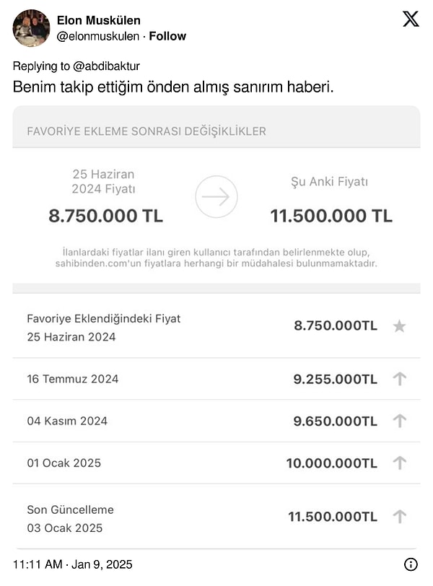Click up-arrow beside 9.650.000TL
The width and height of the screenshot is (433, 586).
pyautogui.click(x=399, y=421)
